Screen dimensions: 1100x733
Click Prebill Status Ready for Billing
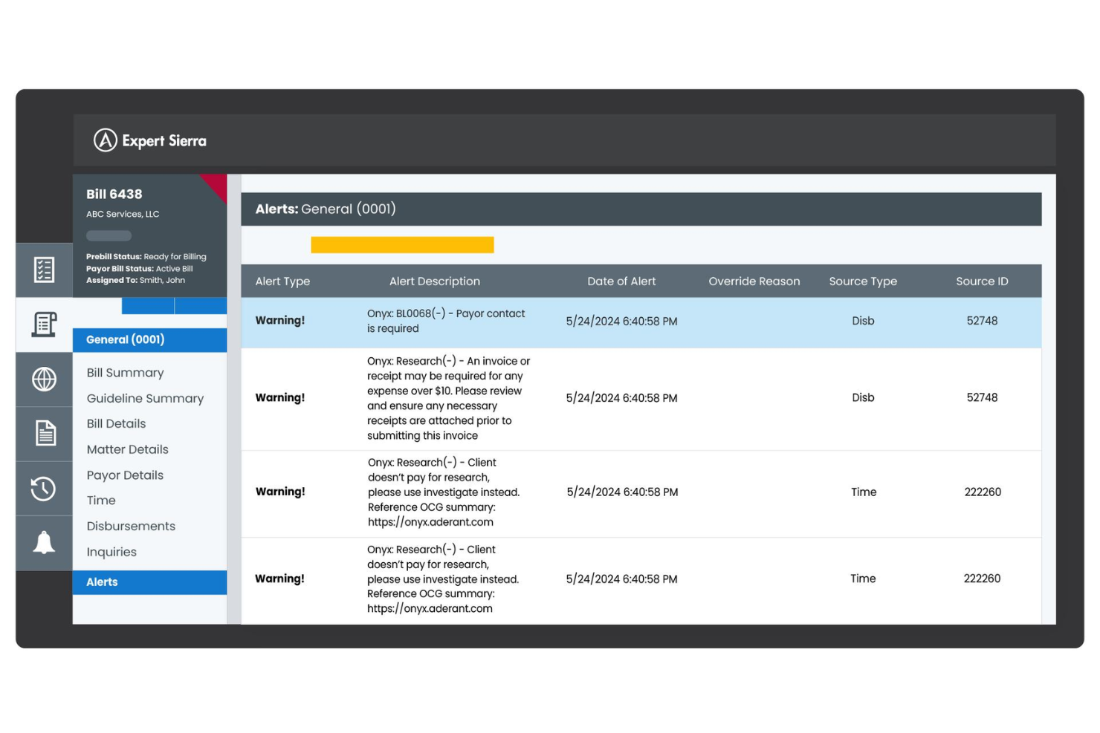coord(146,256)
